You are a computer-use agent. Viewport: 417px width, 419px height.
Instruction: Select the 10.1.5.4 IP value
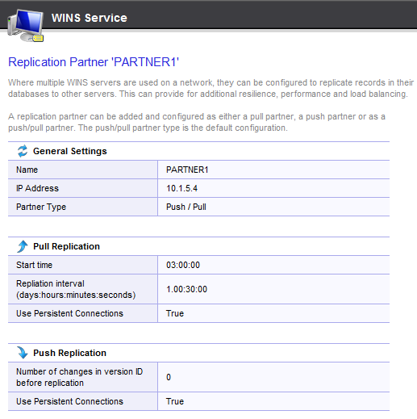[x=181, y=188]
